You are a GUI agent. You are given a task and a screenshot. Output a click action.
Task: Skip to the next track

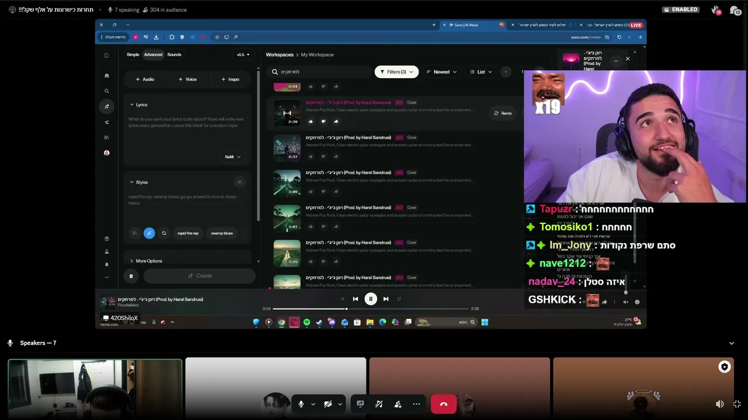[x=386, y=299]
